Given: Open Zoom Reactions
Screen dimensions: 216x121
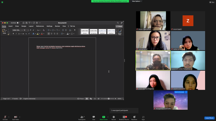Looking at the screenshot, I should pos(134,118).
